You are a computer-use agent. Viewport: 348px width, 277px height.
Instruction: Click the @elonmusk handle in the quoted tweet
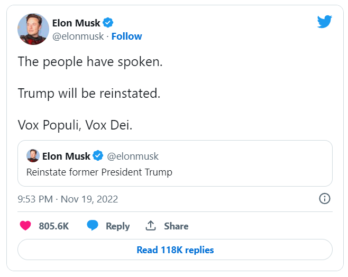[x=133, y=156]
